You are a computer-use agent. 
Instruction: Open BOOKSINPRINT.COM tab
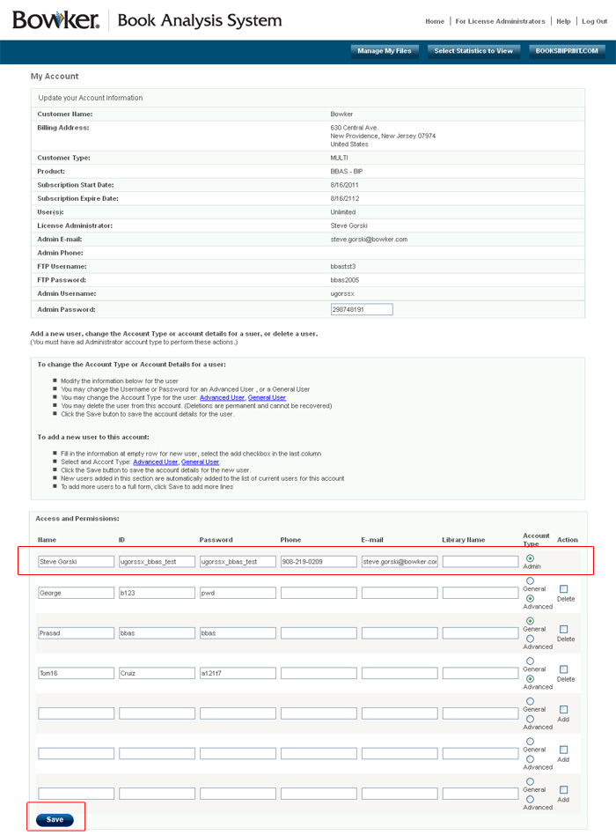pos(567,51)
